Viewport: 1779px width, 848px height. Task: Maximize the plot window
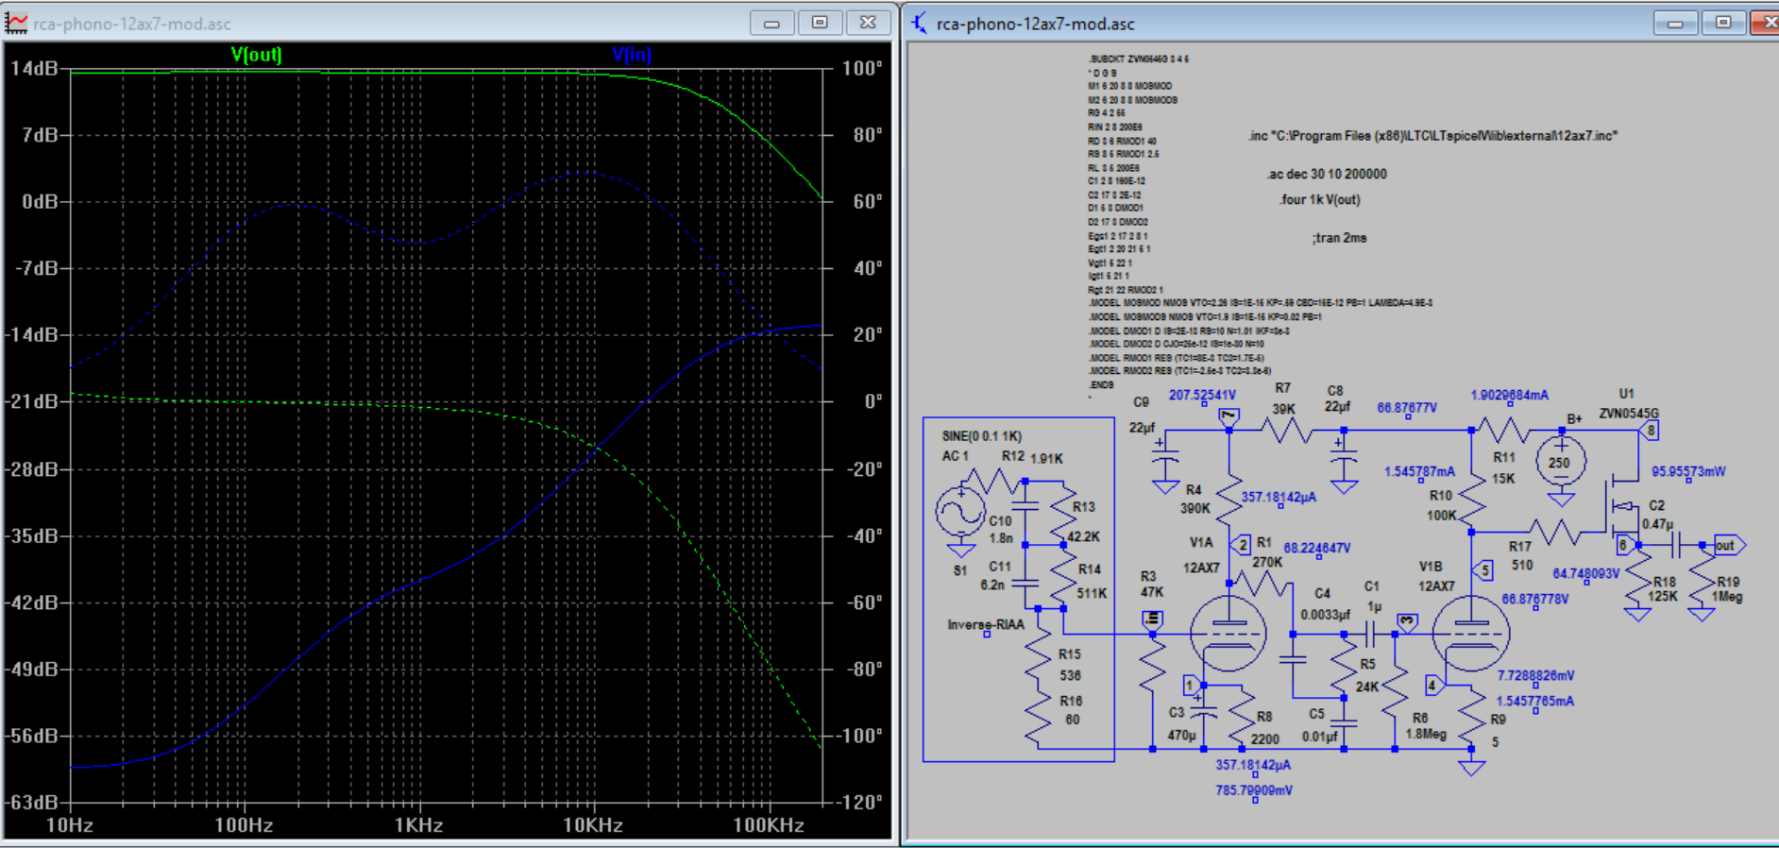[x=820, y=23]
